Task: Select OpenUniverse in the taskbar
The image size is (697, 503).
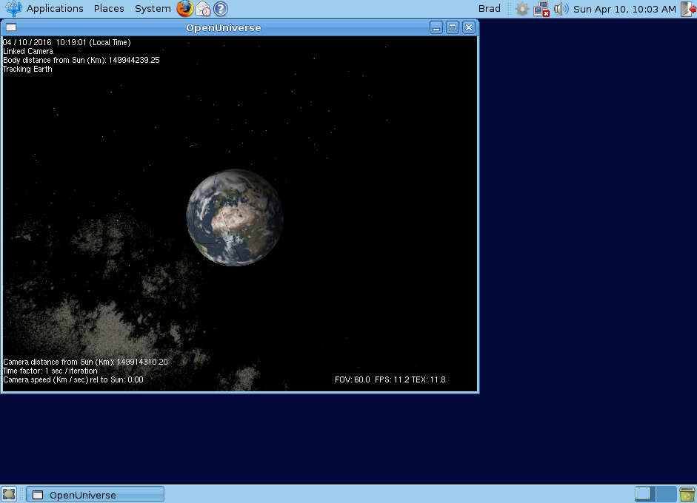Action: coord(95,495)
